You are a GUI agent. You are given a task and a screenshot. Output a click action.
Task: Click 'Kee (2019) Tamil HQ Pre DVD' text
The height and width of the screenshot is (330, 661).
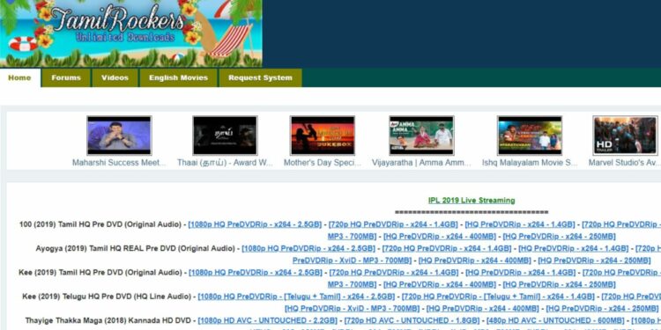point(100,273)
